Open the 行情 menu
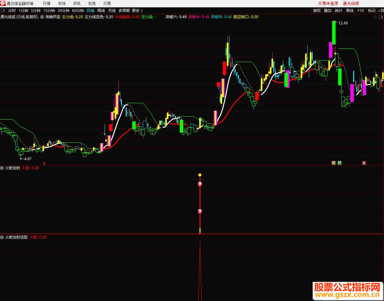The width and height of the screenshot is (384, 301). pos(47,3)
